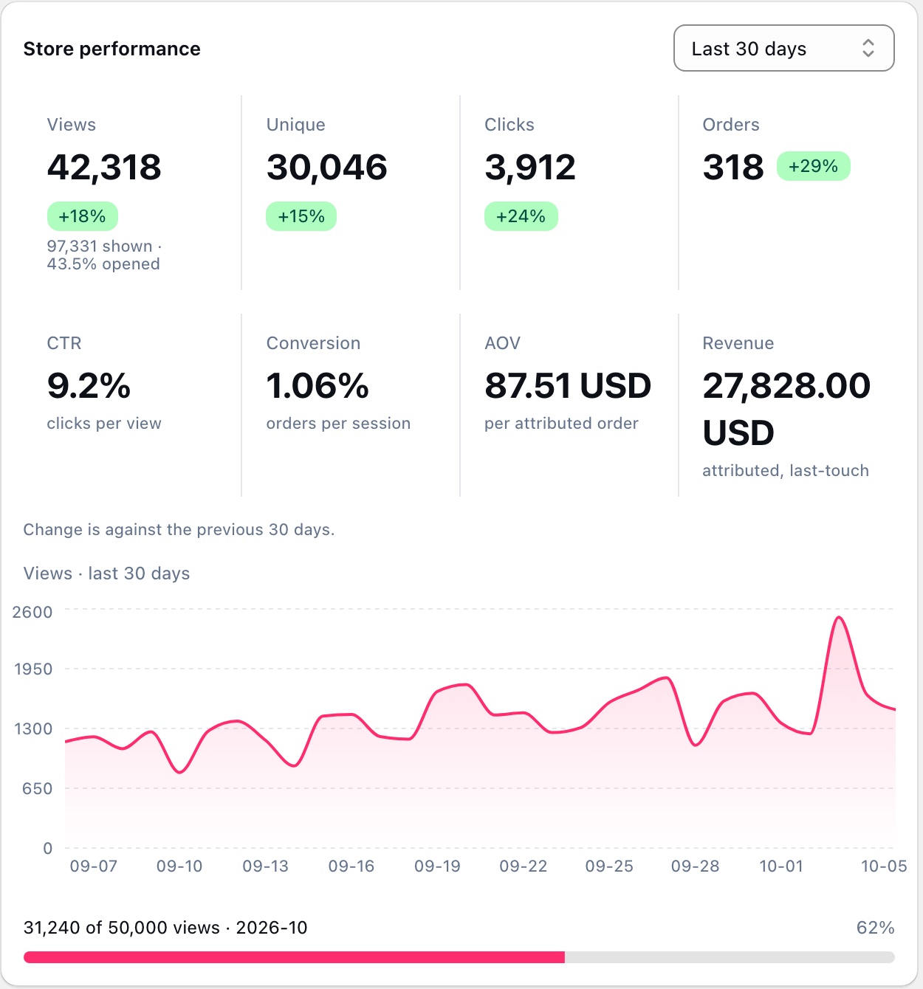
Task: Click the Unique metric label
Action: (x=296, y=125)
